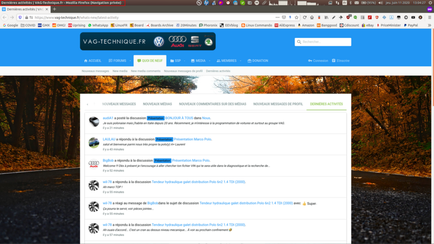Click the forward navigation arrow
Image resolution: width=434 pixels, height=244 pixels.
click(x=12, y=17)
